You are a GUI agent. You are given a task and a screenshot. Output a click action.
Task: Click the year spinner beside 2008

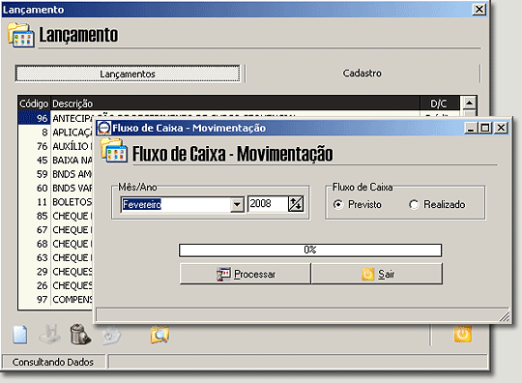click(296, 204)
